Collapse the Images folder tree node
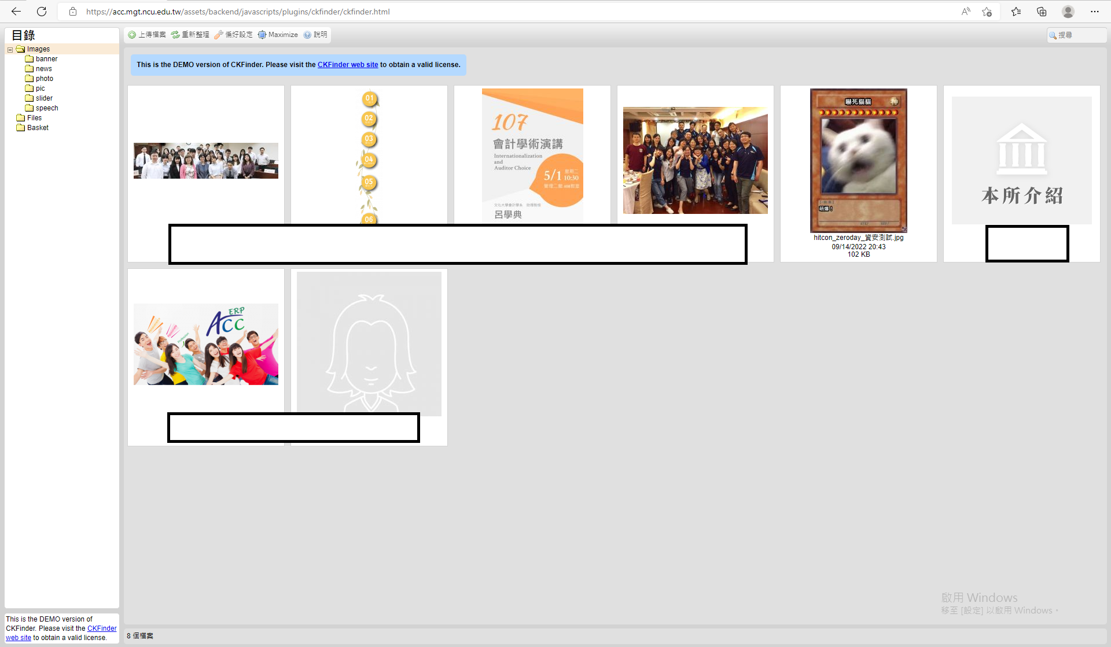1111x647 pixels. pyautogui.click(x=10, y=50)
